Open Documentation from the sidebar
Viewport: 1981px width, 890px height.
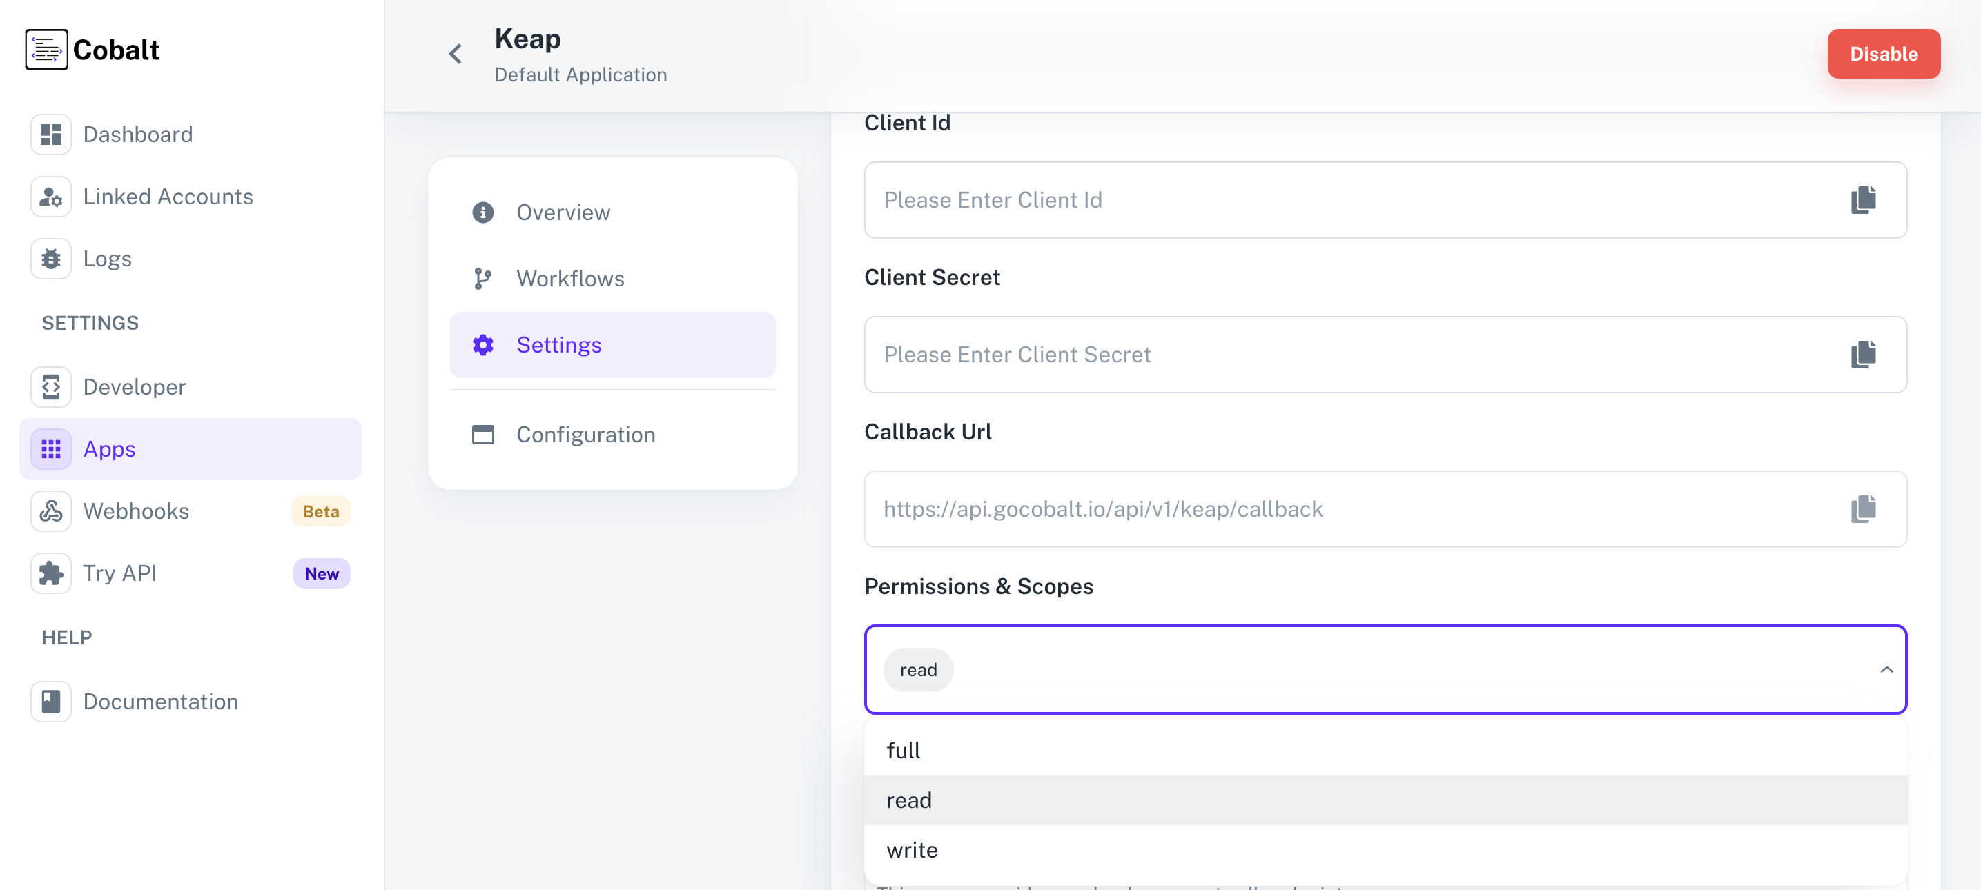160,701
